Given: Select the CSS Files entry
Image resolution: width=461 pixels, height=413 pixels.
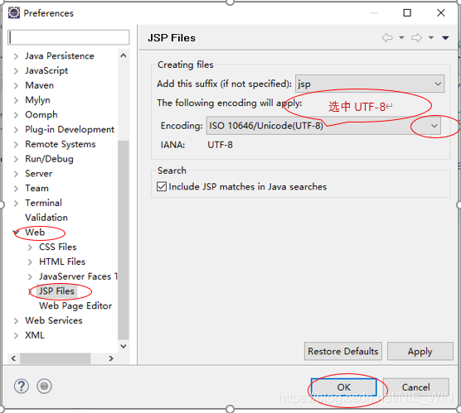Looking at the screenshot, I should point(58,247).
